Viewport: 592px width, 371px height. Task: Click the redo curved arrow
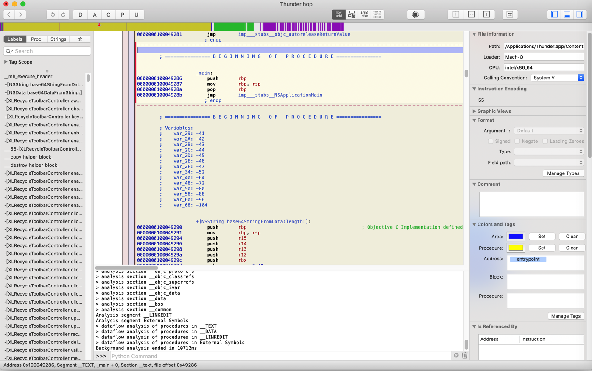pos(64,14)
